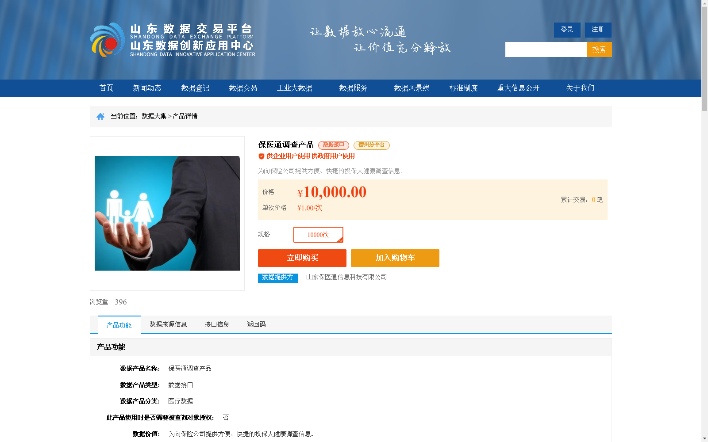Click the orange 搜索 search button
Viewport: 708px width, 442px height.
tap(599, 50)
